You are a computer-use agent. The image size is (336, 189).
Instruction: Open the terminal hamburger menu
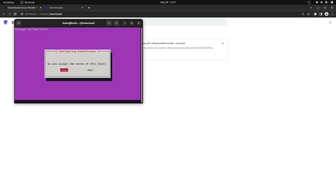coord(116,23)
